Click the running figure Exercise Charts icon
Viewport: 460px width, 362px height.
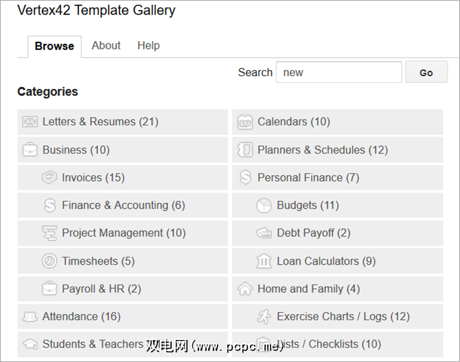264,316
